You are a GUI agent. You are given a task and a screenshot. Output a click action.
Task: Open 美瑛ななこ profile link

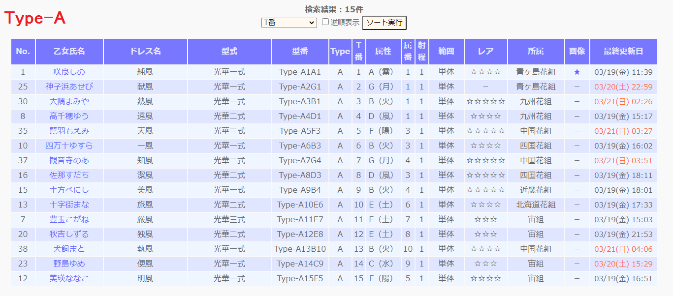coord(69,279)
